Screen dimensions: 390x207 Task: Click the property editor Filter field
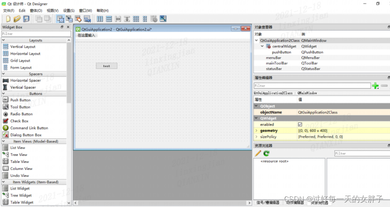click(x=312, y=86)
